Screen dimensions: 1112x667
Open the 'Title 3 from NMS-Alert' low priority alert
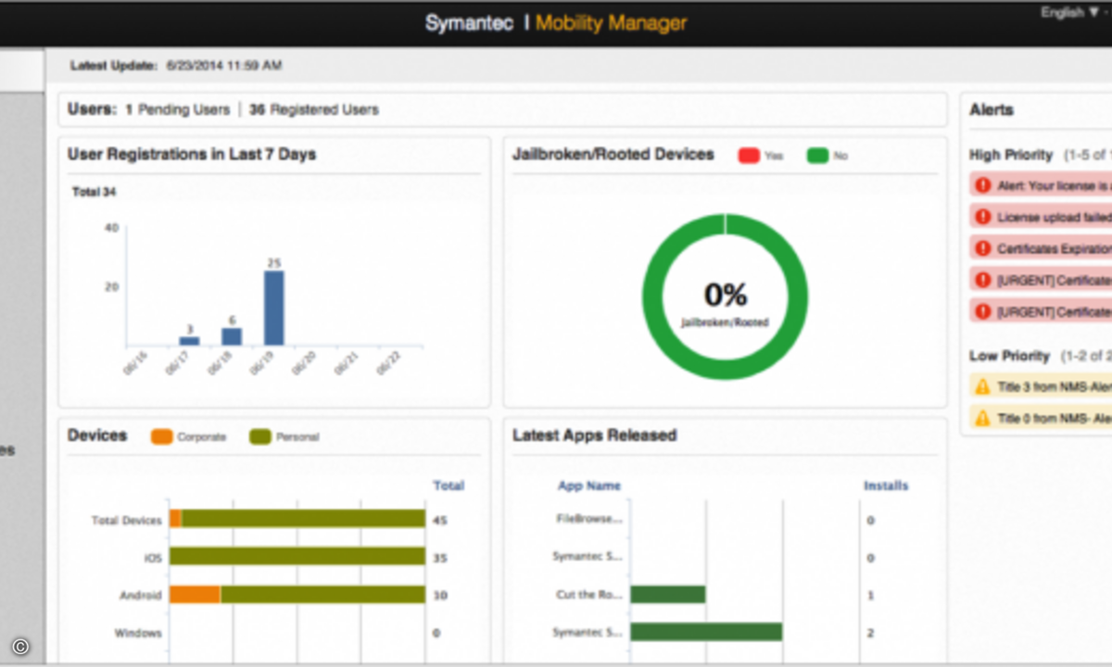(1042, 387)
